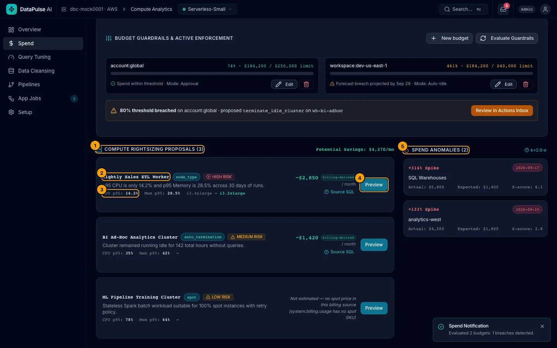Open the analytics-west spike anomaly card
The height and width of the screenshot is (348, 557).
[x=475, y=219]
